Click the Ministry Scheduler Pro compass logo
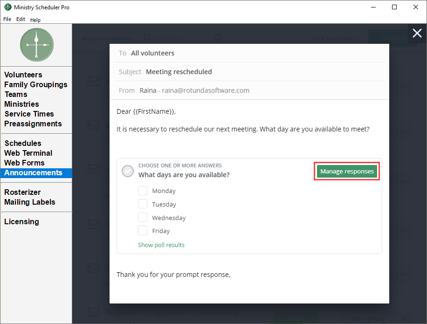 point(37,45)
